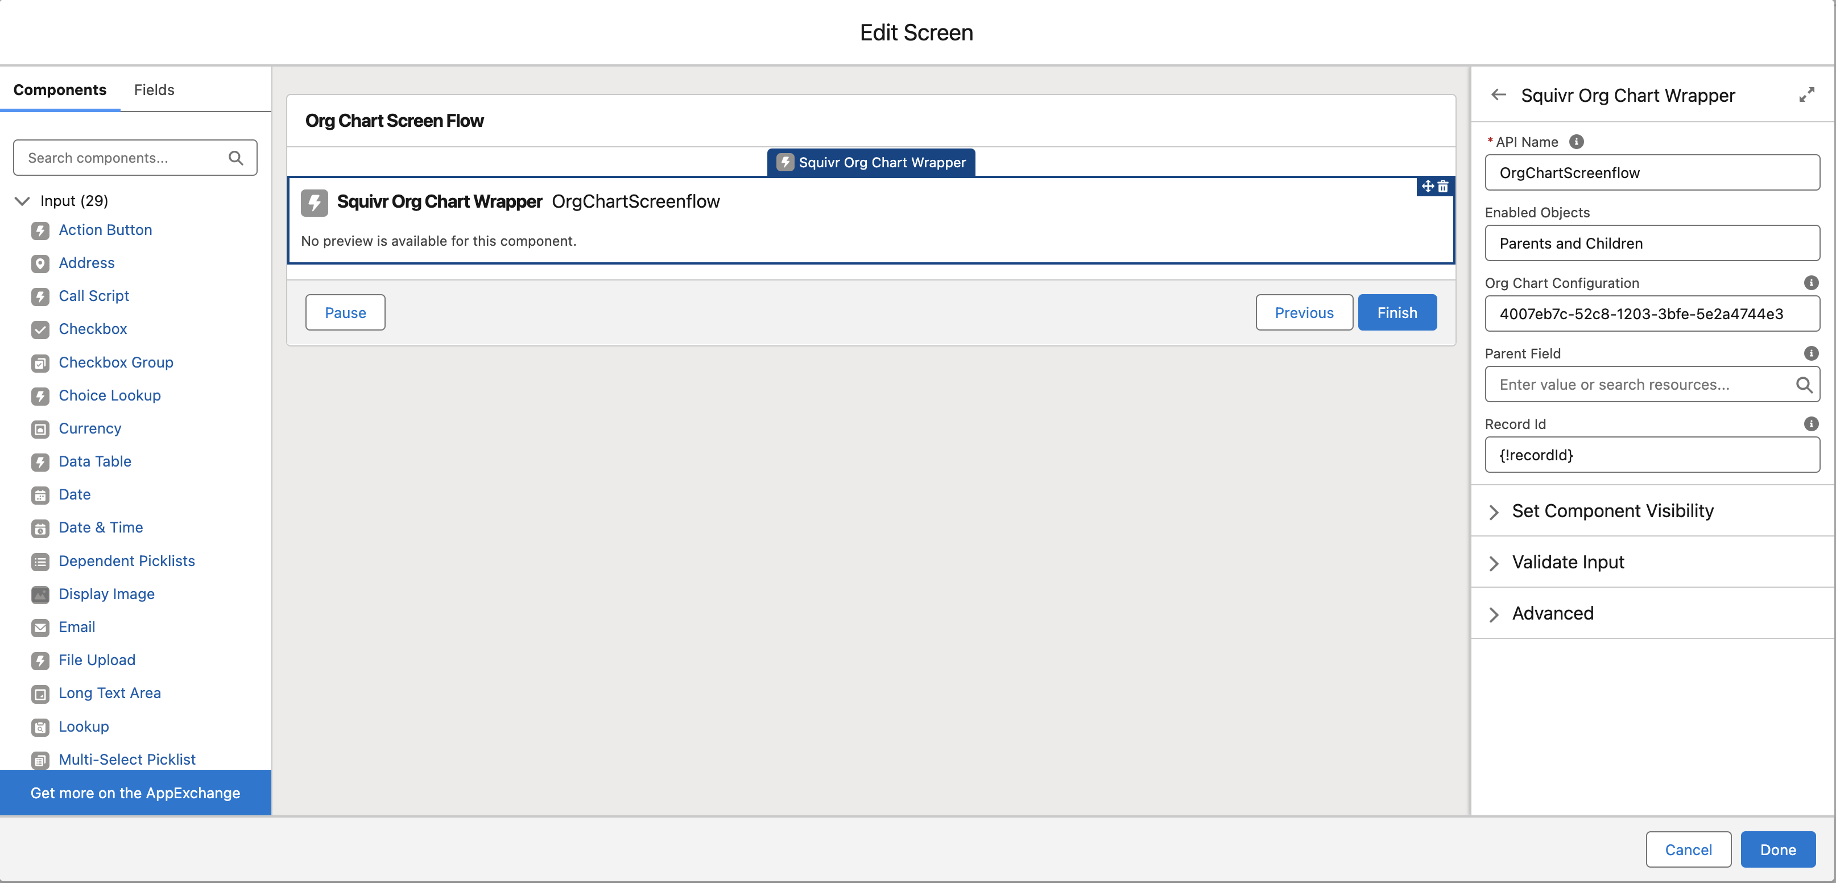Screen dimensions: 1836x883
Task: Click Done to save the screen
Action: click(1777, 849)
